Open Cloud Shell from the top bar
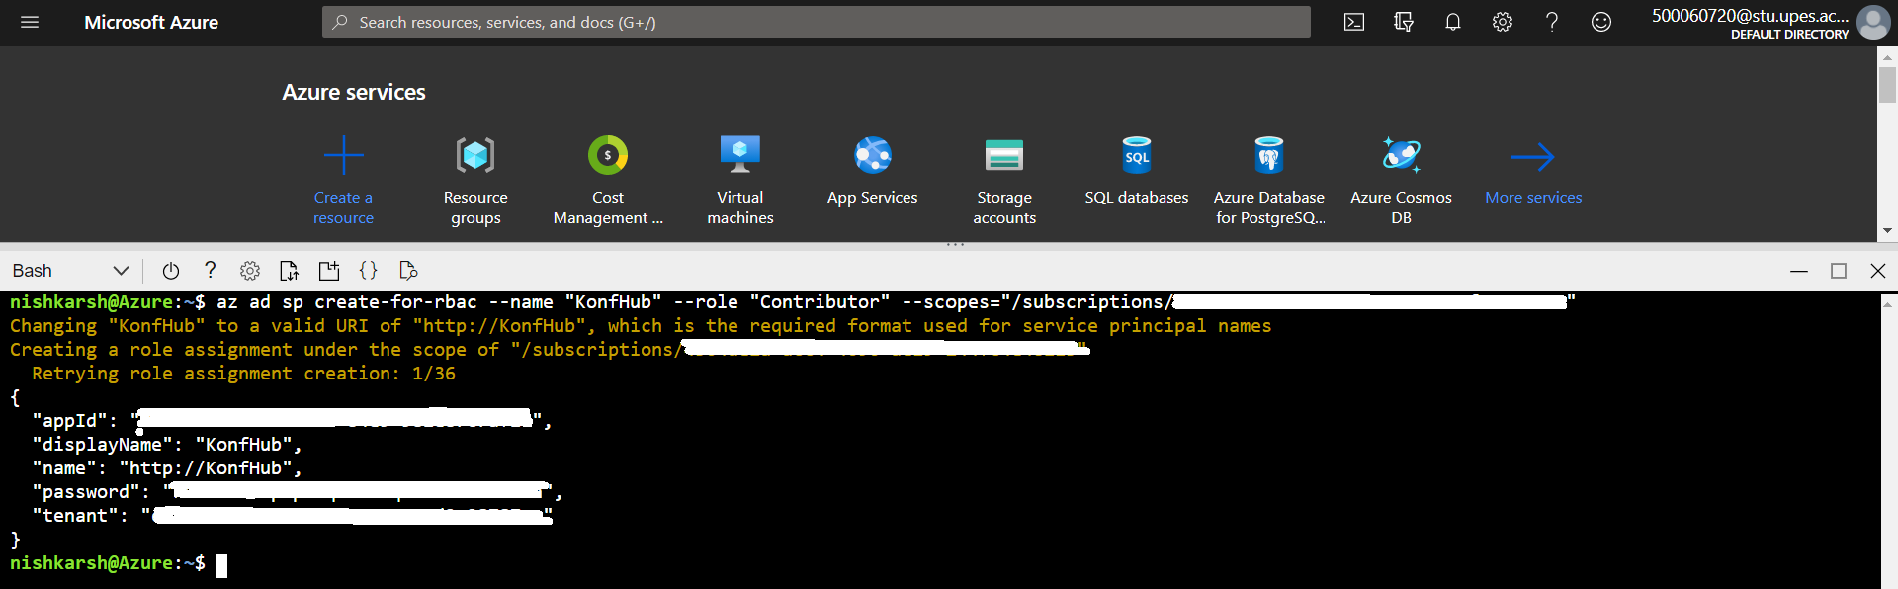 pos(1354,22)
